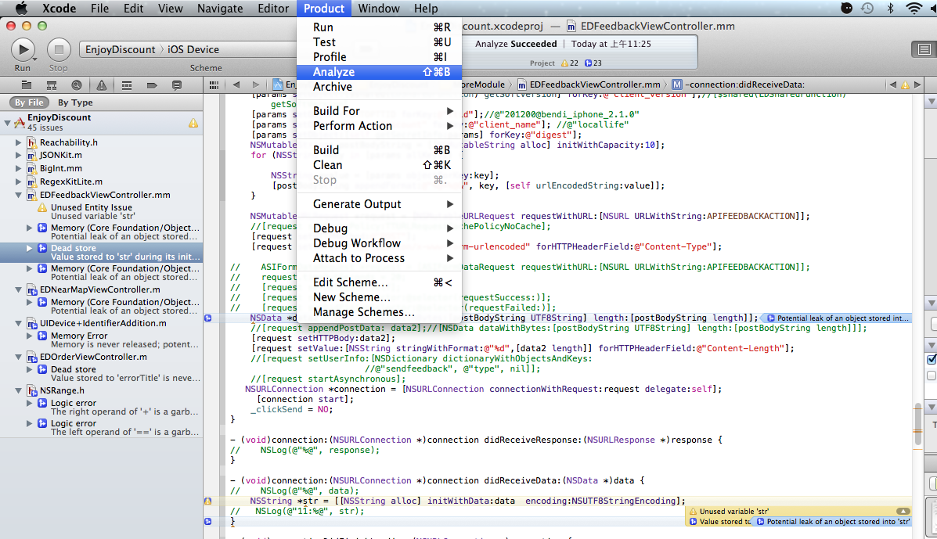Click the Bluetooth icon in menu bar
The height and width of the screenshot is (539, 937).
(x=891, y=9)
